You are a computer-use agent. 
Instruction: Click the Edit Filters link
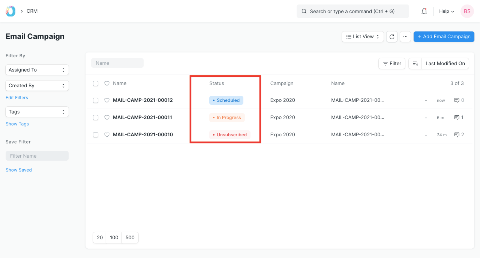[x=17, y=98]
